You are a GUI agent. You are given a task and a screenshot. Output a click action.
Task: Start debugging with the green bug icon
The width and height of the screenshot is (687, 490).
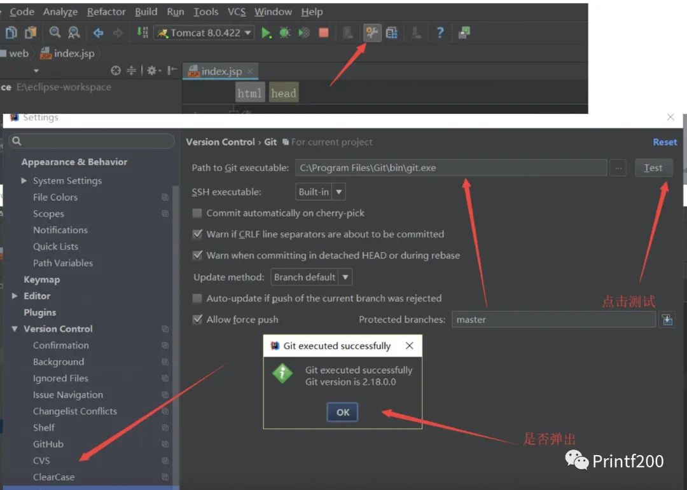coord(285,33)
